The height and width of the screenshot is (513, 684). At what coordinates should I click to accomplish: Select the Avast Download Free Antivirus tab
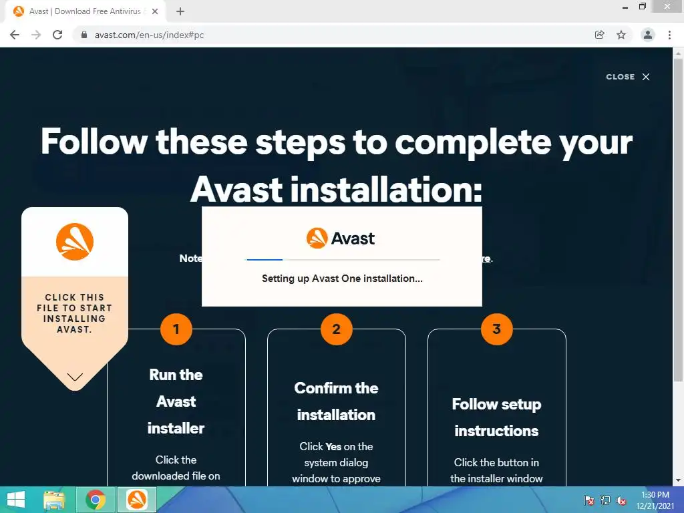pos(85,11)
